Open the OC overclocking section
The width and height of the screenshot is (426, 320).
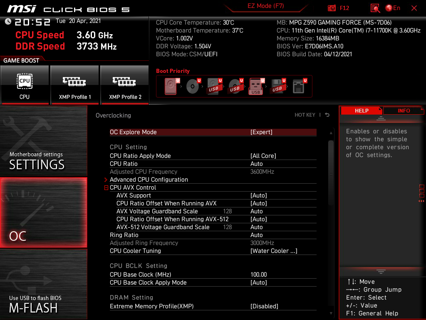coord(43,212)
